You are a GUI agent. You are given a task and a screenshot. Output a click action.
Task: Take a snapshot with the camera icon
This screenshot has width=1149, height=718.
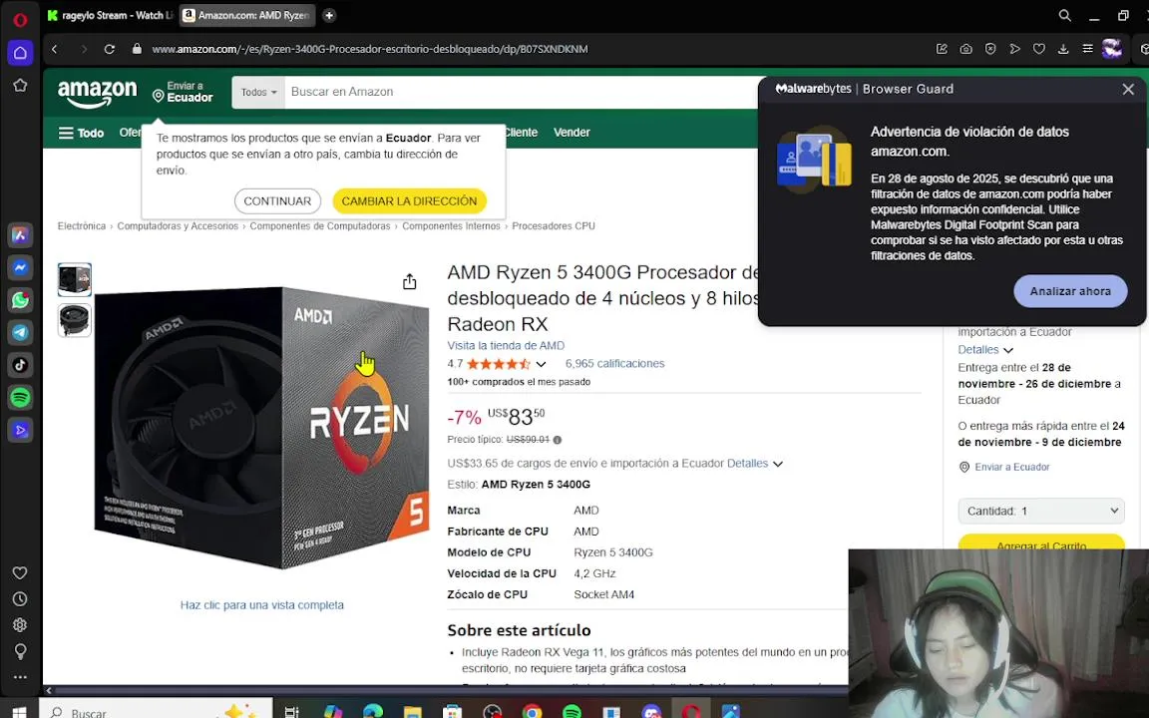[965, 49]
